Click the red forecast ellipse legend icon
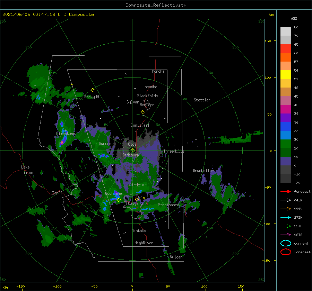The height and width of the screenshot is (291, 312). pyautogui.click(x=286, y=252)
